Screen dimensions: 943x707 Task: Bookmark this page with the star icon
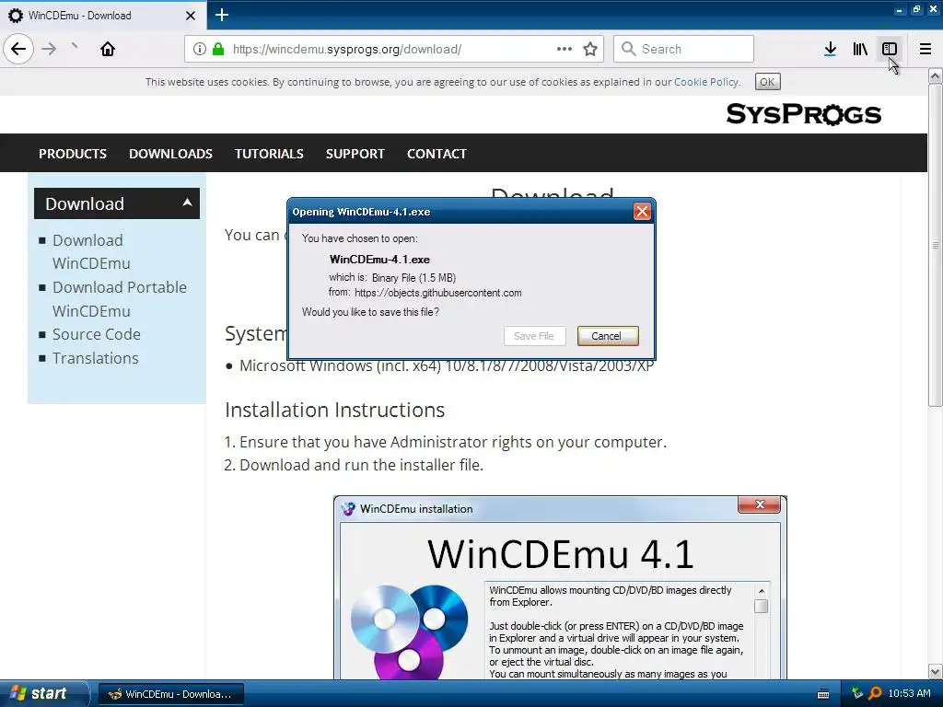pyautogui.click(x=590, y=49)
